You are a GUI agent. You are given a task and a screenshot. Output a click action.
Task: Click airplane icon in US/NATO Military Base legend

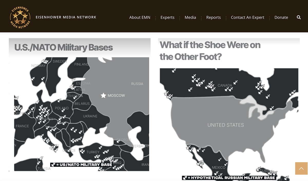point(53,165)
